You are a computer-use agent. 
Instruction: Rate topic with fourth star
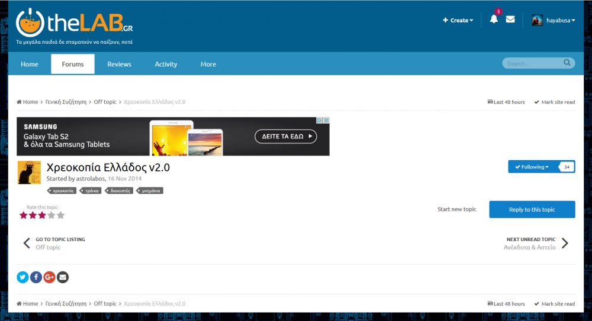click(x=52, y=215)
